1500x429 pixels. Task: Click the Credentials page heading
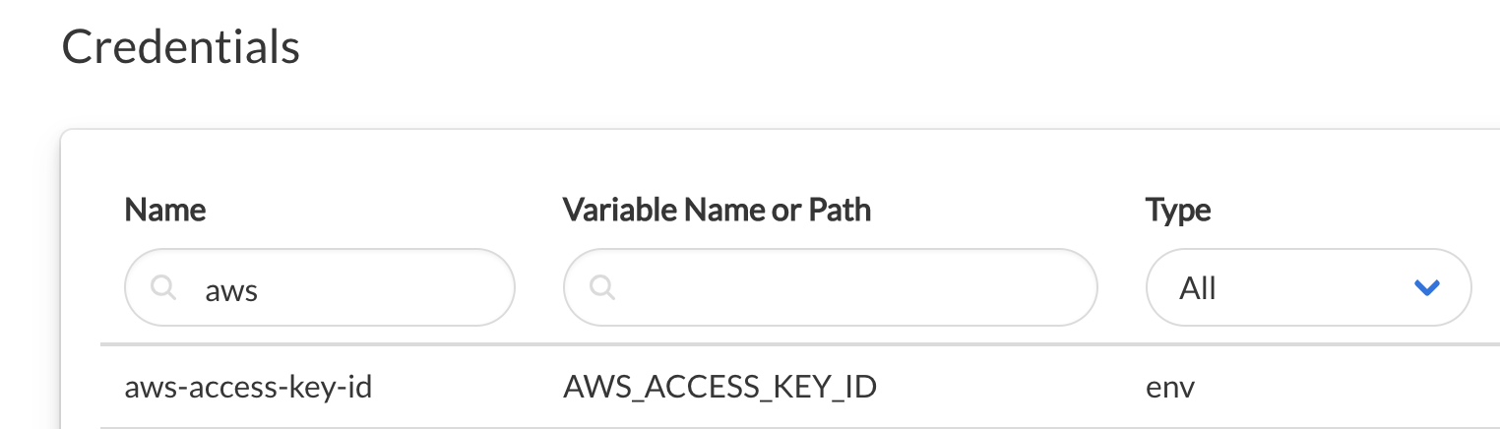180,47
